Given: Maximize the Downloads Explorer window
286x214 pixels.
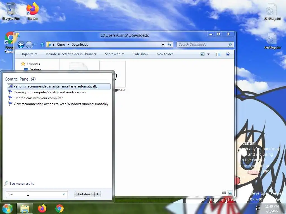Looking at the screenshot, I should (x=218, y=34).
